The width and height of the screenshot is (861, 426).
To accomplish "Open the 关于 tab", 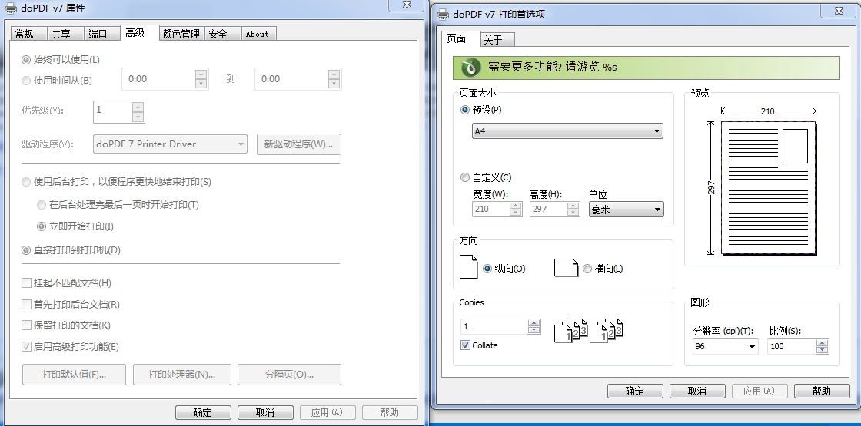I will (x=497, y=40).
